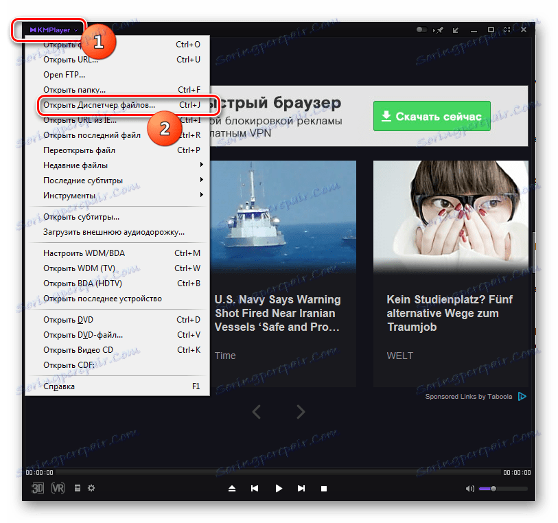Click the compact mode arrow icon

pos(456,30)
